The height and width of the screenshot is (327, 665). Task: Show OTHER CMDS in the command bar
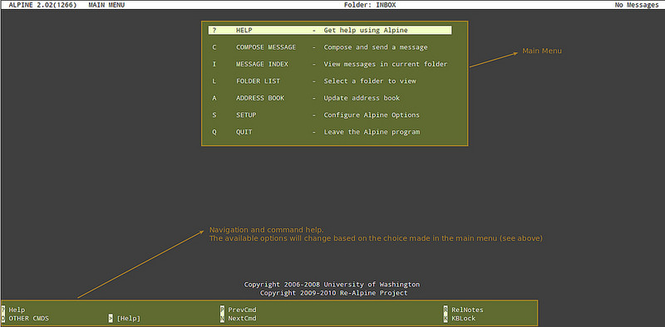28,318
